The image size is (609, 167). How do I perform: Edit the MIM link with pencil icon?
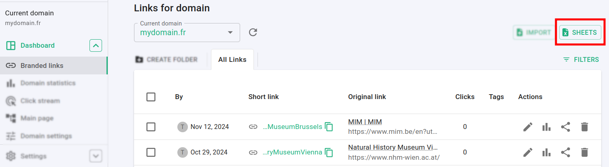tap(528, 127)
